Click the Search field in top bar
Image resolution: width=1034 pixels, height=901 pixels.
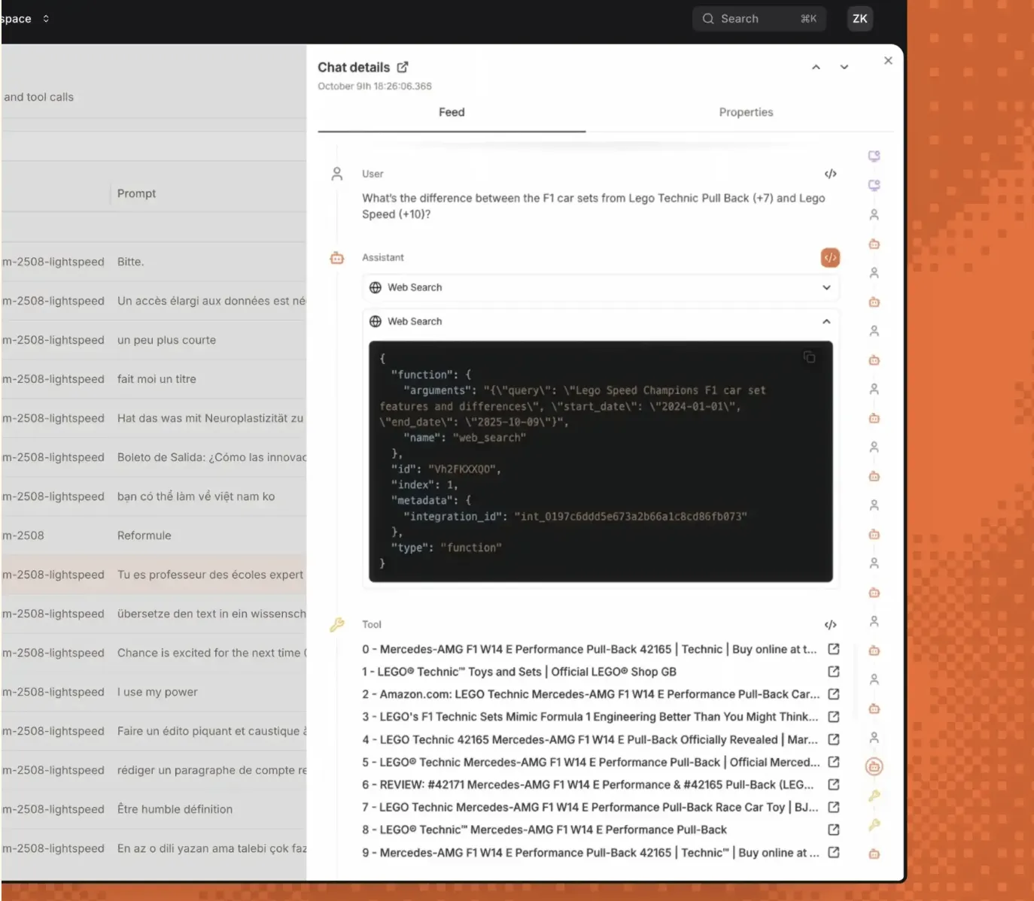point(759,19)
